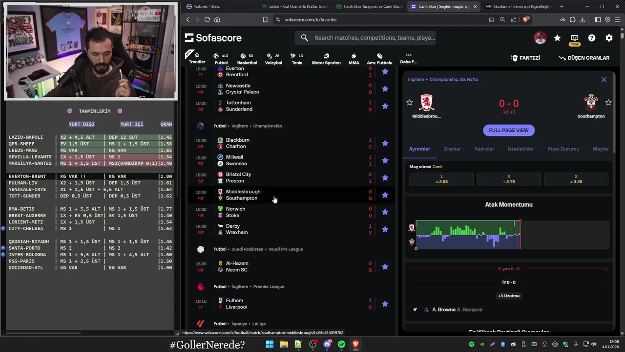Open the FANTEZİ link

click(525, 58)
